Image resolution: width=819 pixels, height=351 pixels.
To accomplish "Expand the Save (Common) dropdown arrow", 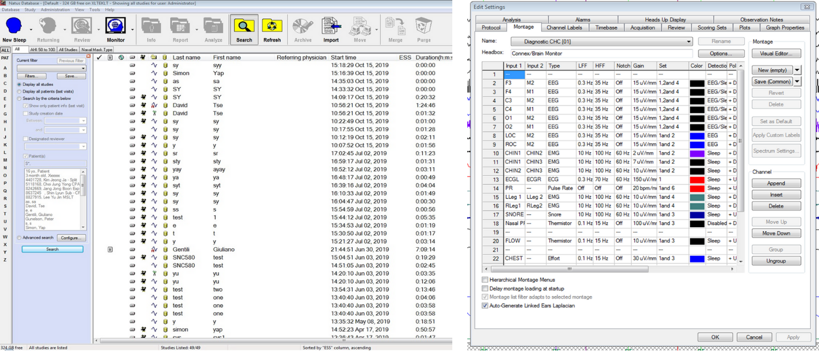I will [x=797, y=82].
